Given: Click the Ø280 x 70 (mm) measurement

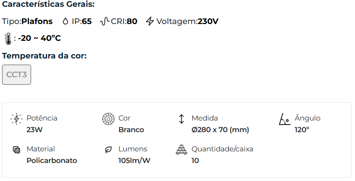Looking at the screenshot, I should [x=220, y=130].
